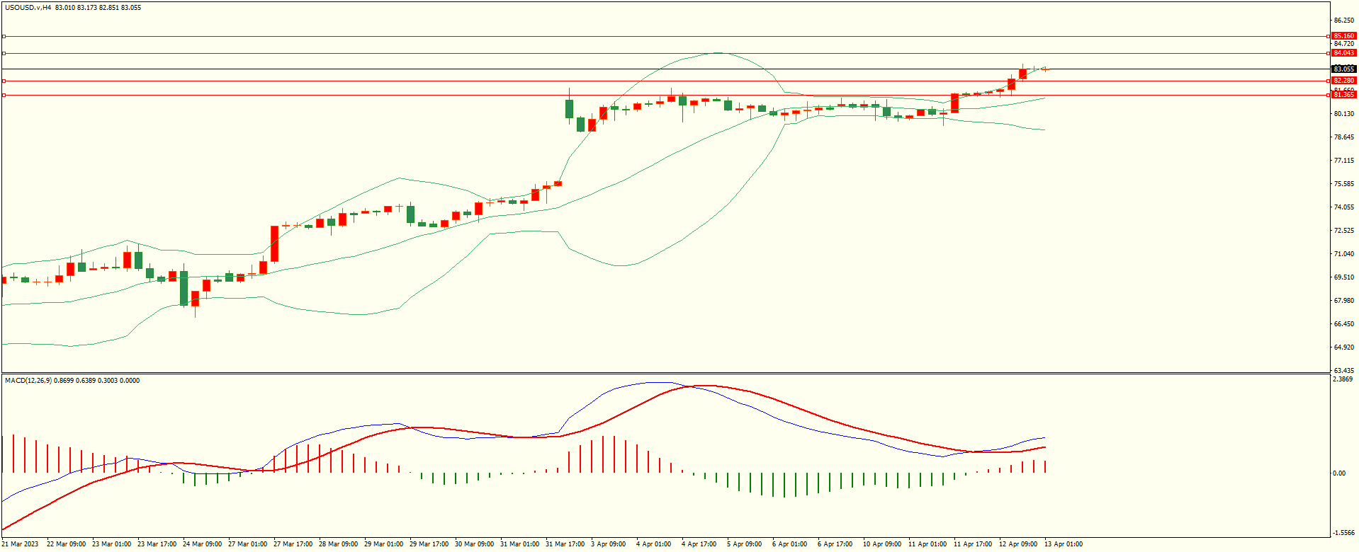Click the 85.160 horizontal line price tag
1359x552 pixels.
(1343, 36)
